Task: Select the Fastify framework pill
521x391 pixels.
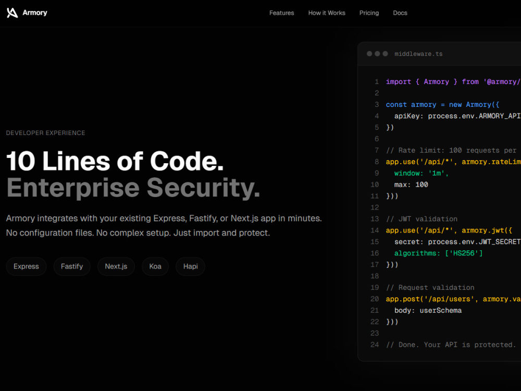Action: tap(72, 266)
